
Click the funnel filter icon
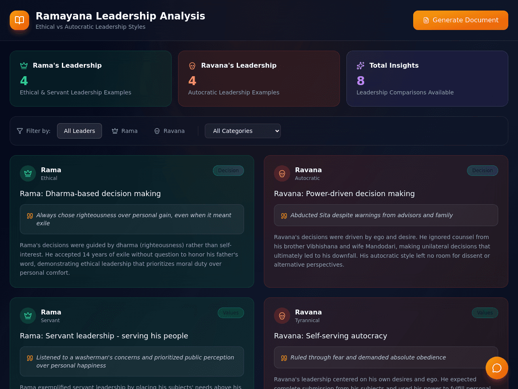pos(20,131)
